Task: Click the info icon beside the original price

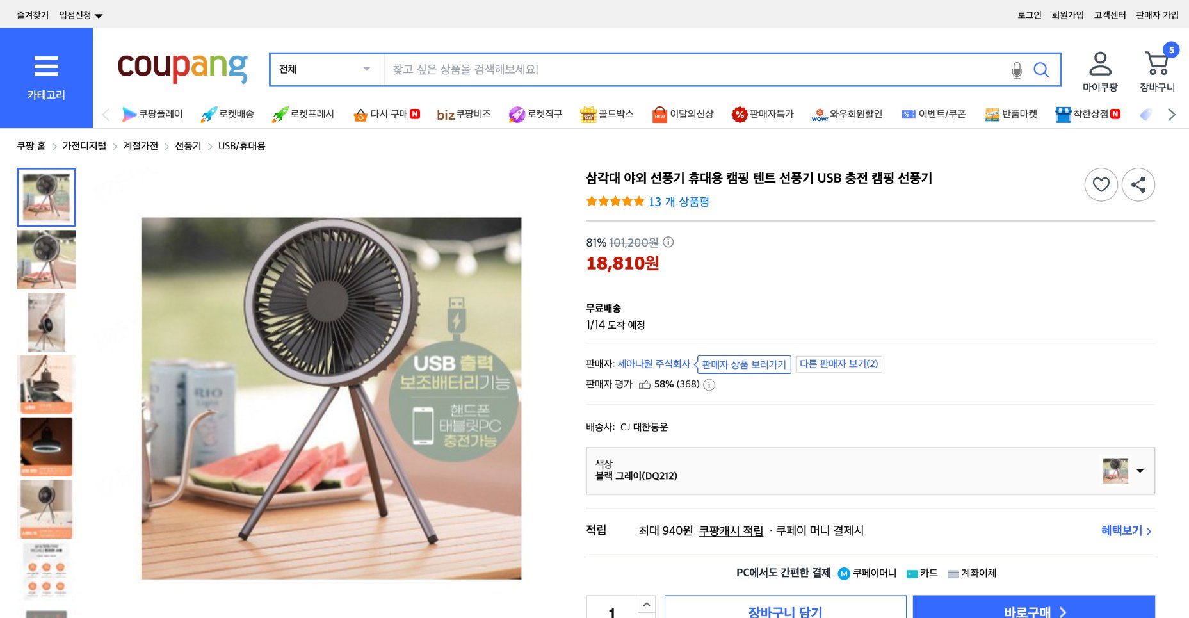Action: point(668,243)
